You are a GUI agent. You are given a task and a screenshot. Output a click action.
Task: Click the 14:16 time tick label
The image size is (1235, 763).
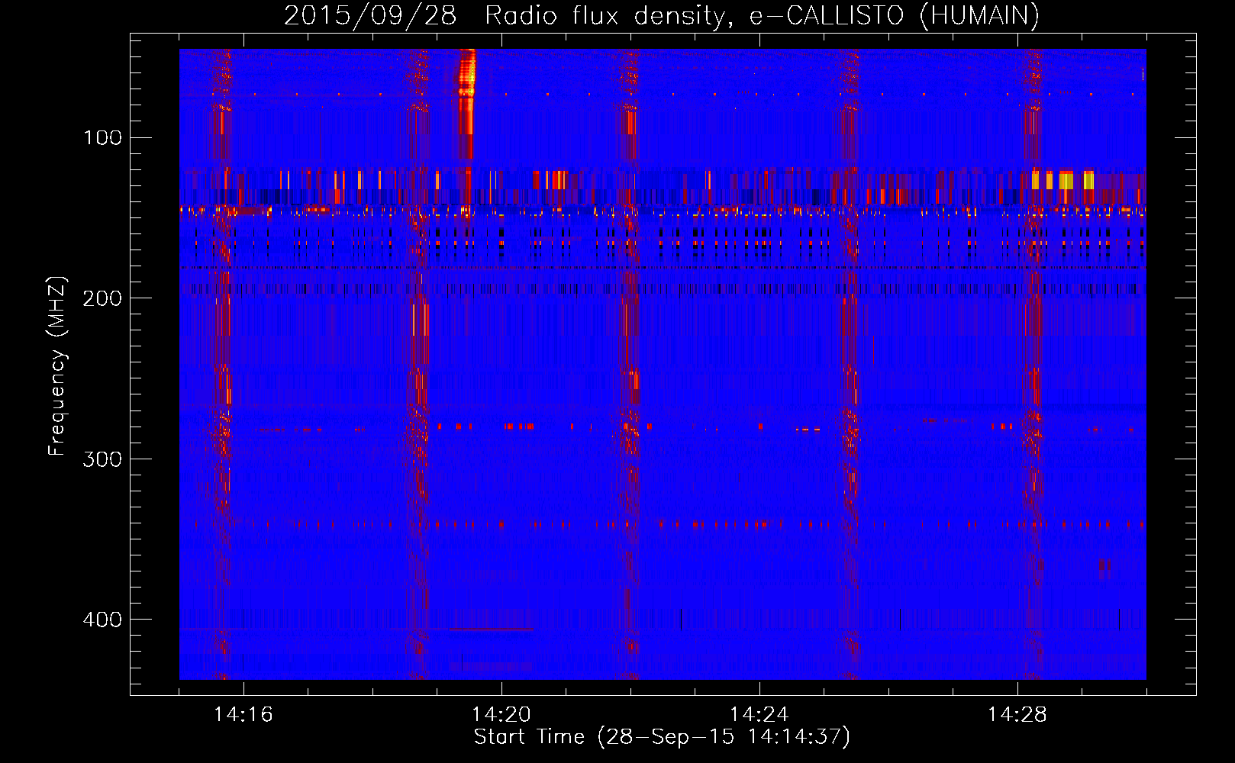click(x=243, y=715)
